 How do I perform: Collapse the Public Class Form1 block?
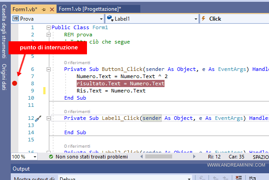tap(48, 28)
